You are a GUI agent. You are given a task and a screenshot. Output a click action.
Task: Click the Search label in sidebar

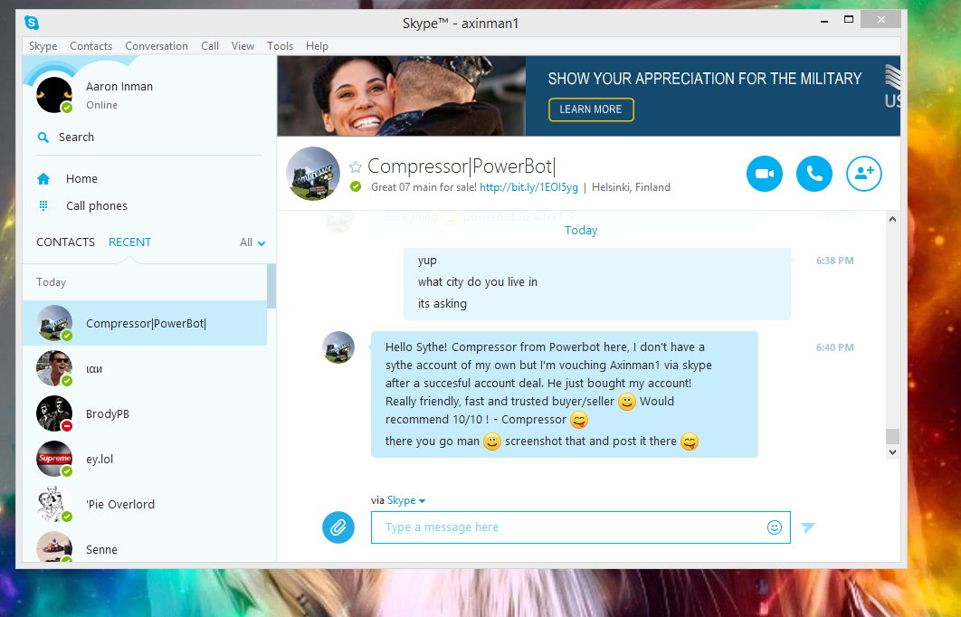pyautogui.click(x=76, y=138)
